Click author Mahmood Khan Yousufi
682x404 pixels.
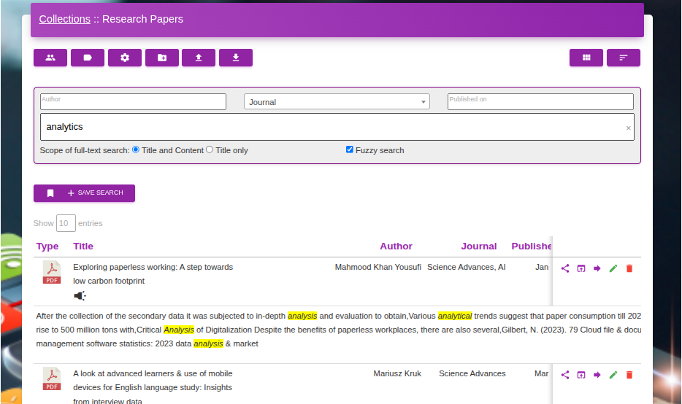pos(378,267)
